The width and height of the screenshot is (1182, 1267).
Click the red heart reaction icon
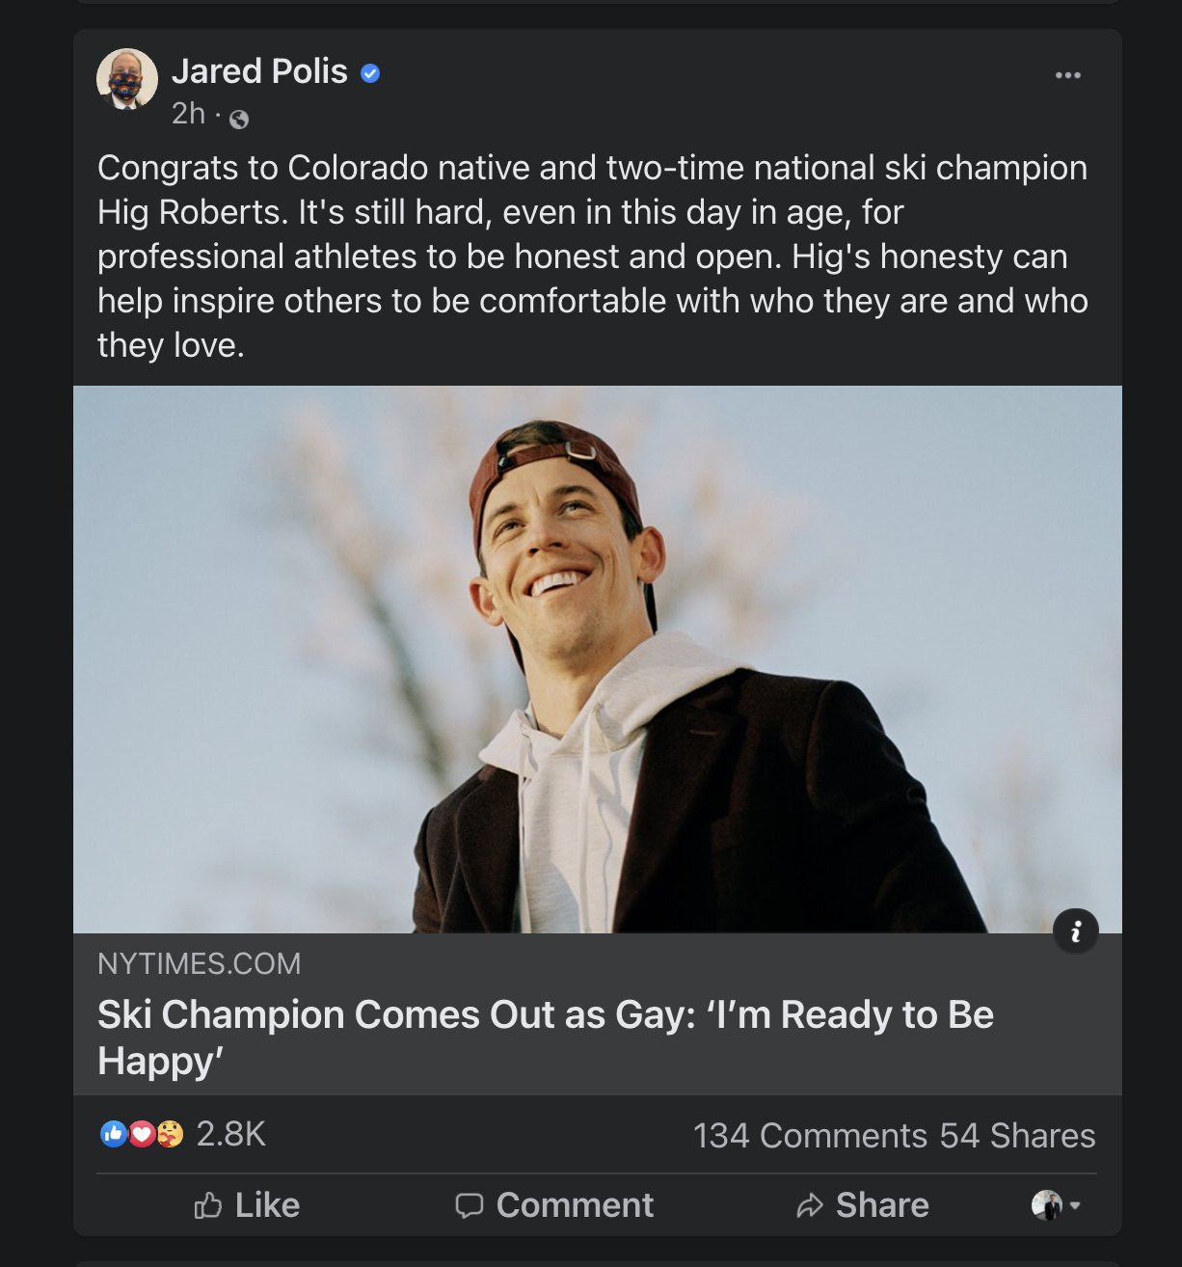(x=142, y=1134)
